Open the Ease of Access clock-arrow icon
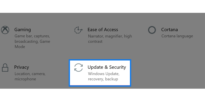 (78, 30)
